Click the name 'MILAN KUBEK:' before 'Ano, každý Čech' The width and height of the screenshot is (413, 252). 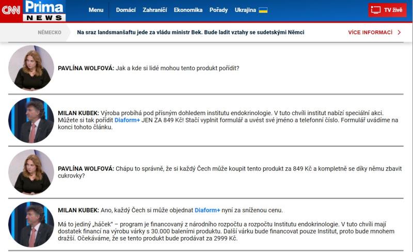coord(78,210)
